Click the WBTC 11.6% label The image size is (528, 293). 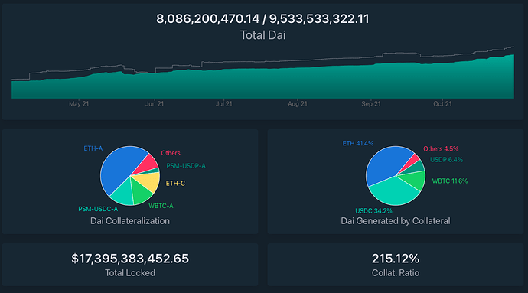pyautogui.click(x=450, y=181)
